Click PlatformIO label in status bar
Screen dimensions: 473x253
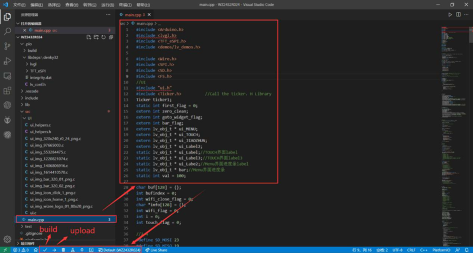pos(441,250)
